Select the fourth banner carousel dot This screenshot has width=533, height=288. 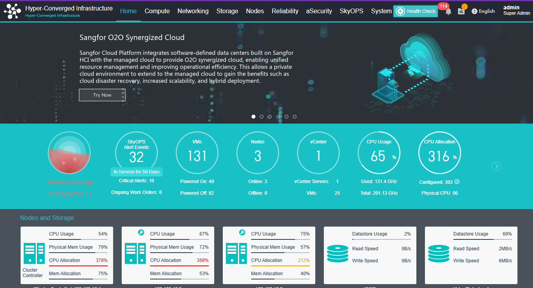point(278,117)
